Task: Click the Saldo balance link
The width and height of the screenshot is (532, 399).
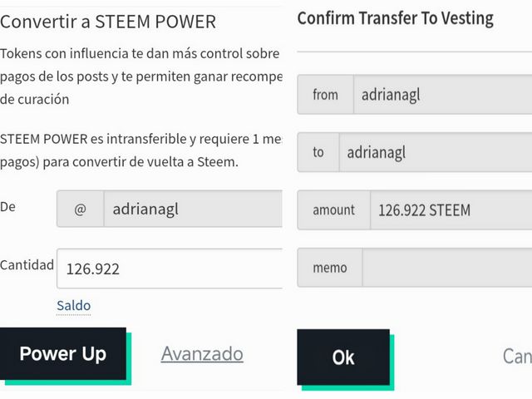Action: [x=73, y=306]
